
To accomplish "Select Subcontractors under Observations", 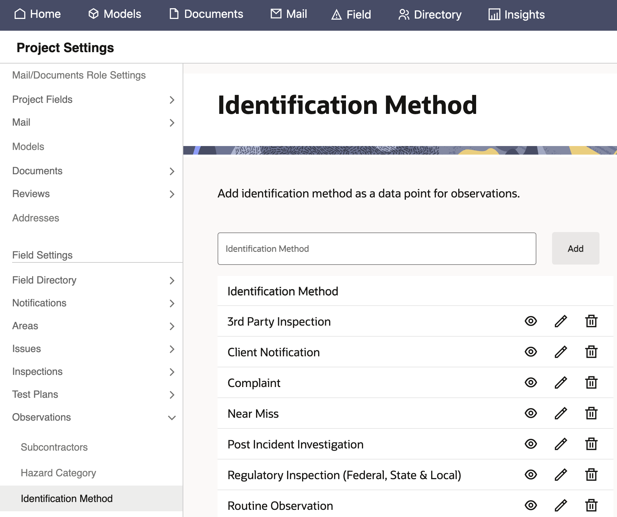I will tap(54, 447).
